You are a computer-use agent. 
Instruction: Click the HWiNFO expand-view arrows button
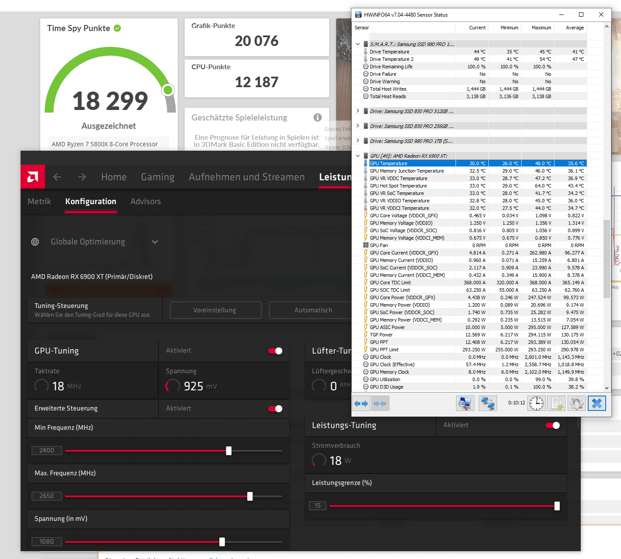[x=361, y=403]
